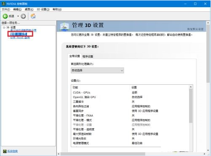
Task: Select the 平滑处理 - 模式 row
Action: click(x=130, y=120)
